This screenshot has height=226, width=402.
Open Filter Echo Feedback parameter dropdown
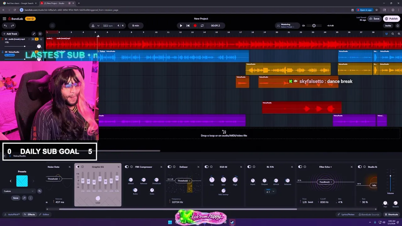(326, 182)
